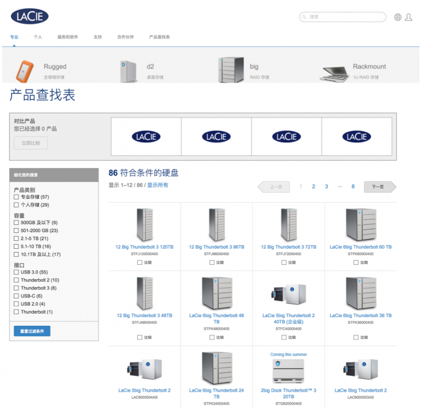Open 12 Big Thunderbolt 3 120TB image
This screenshot has width=425, height=409.
click(x=145, y=225)
